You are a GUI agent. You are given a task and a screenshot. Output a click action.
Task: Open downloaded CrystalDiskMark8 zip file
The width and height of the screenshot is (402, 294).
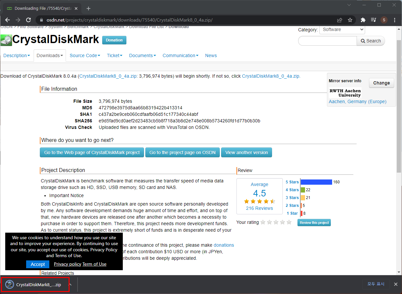35,285
